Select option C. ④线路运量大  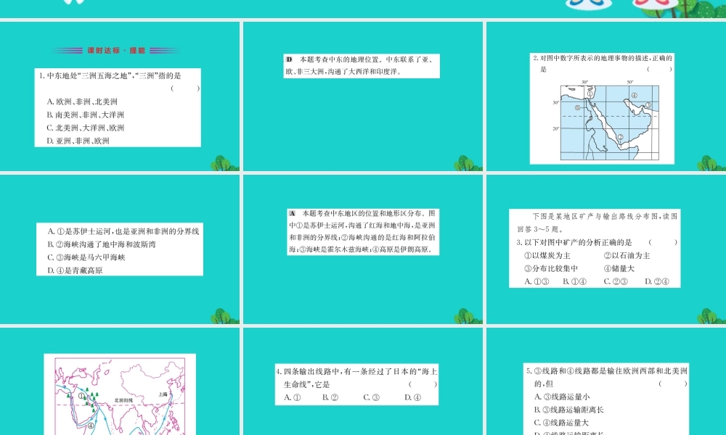pyautogui.click(x=562, y=423)
